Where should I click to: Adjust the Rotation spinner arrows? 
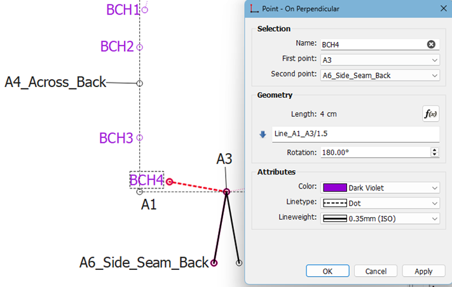435,152
